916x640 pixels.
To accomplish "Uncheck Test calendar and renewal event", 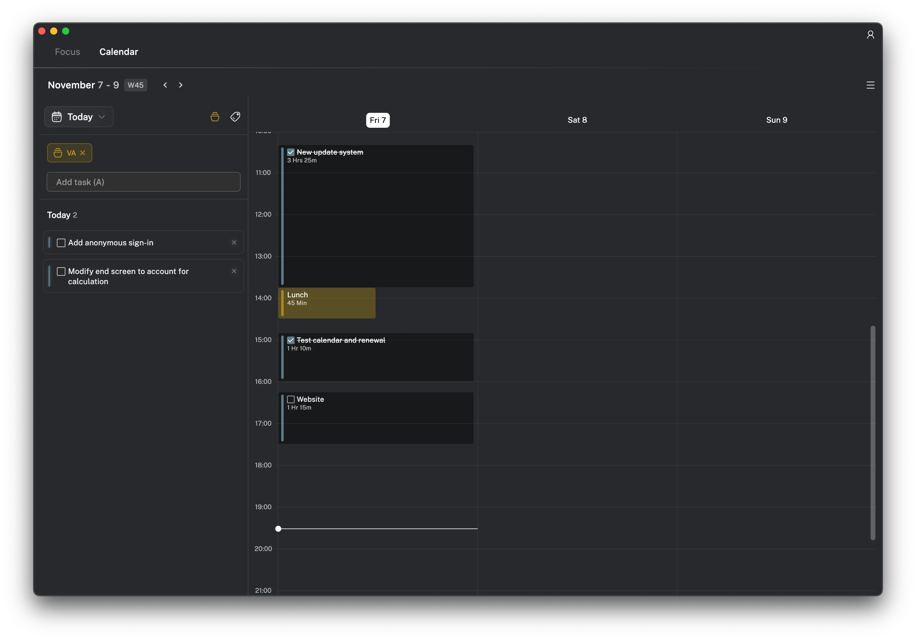I will point(291,340).
